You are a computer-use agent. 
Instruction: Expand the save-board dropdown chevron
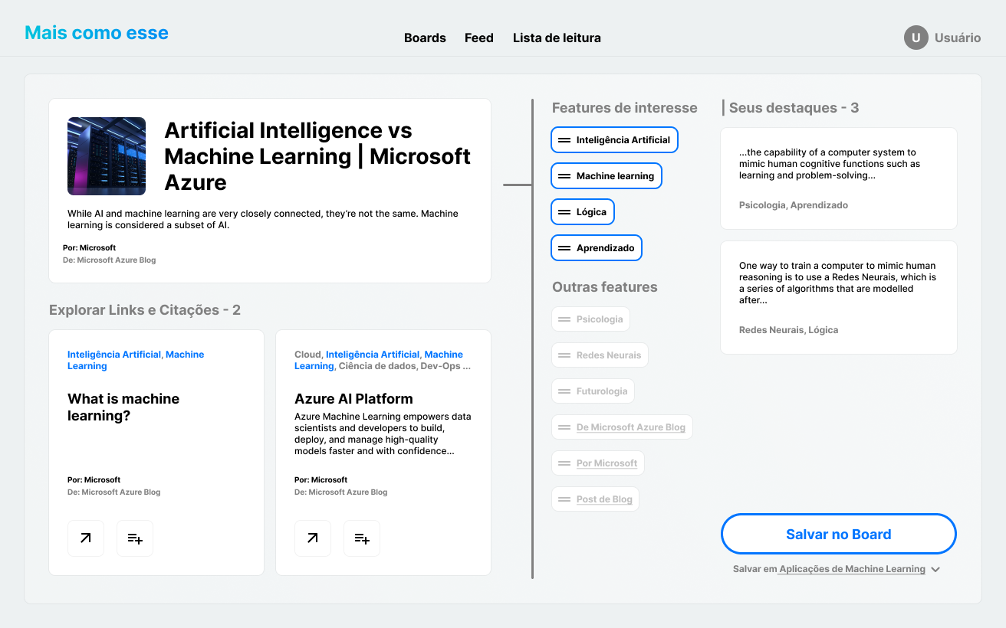pos(935,570)
